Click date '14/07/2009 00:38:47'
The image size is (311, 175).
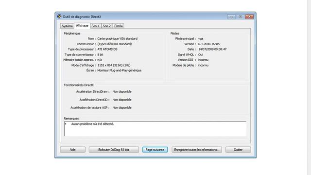(x=212, y=49)
